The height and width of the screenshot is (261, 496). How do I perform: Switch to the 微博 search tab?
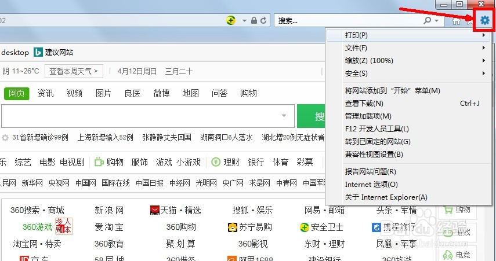click(162, 93)
